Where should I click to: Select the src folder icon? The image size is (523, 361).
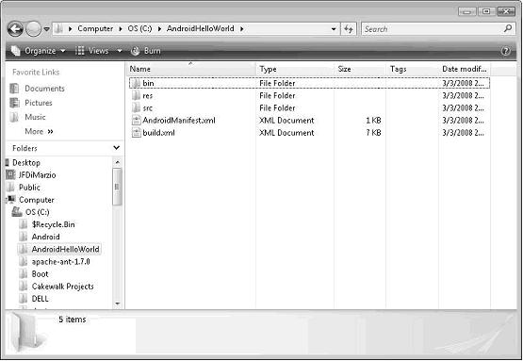click(x=136, y=107)
